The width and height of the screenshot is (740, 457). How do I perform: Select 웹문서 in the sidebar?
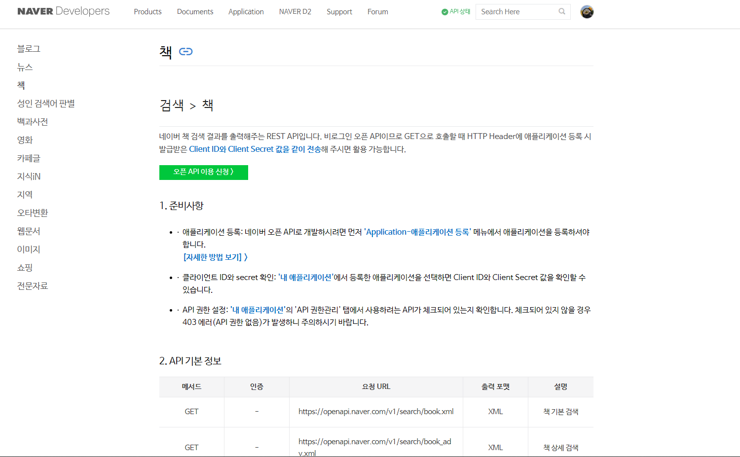pos(29,231)
